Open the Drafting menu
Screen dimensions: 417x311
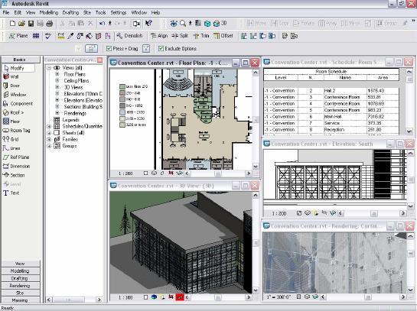pos(70,12)
